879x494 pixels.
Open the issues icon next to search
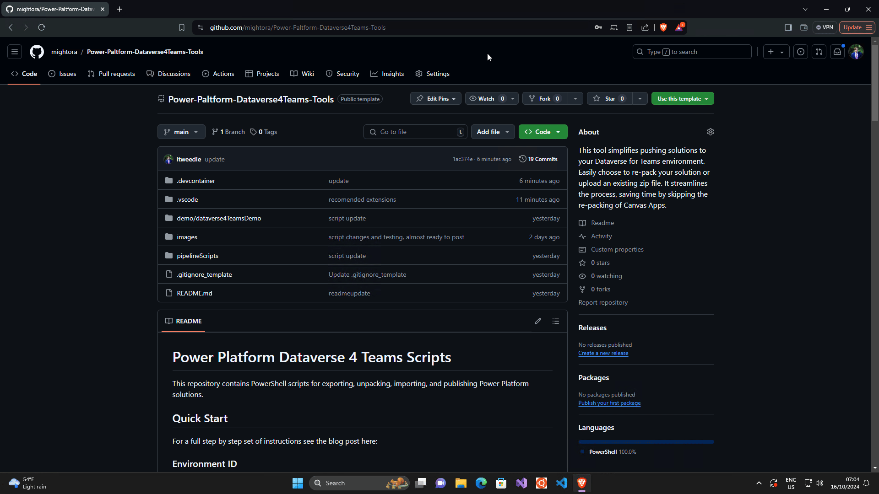pyautogui.click(x=800, y=52)
